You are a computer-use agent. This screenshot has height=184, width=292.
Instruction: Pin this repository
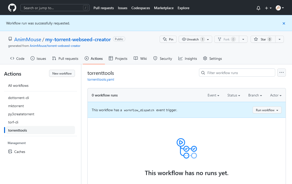coord(168,39)
